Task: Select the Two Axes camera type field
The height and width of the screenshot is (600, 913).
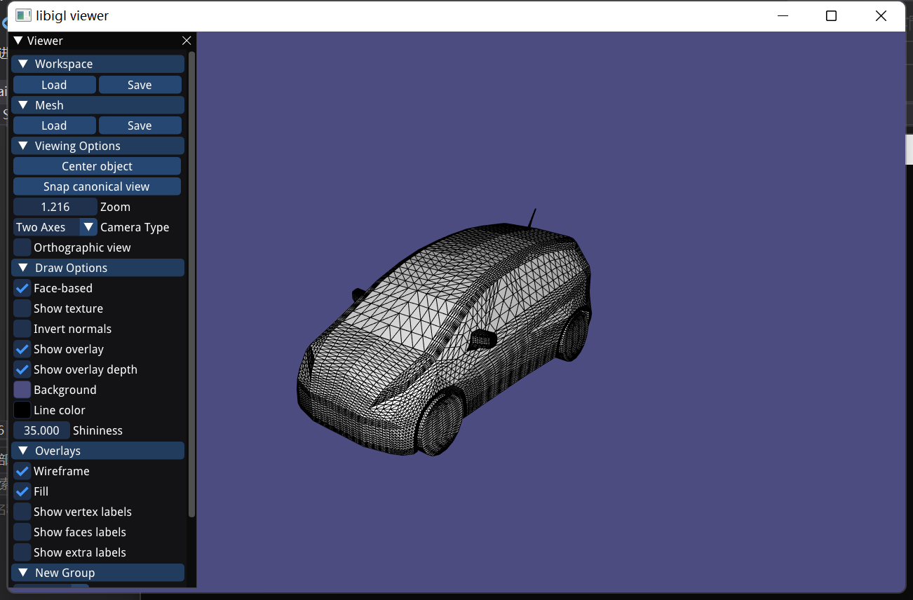Action: tap(46, 227)
